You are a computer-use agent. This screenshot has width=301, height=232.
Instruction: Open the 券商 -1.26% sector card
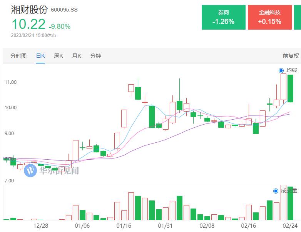coord(224,17)
